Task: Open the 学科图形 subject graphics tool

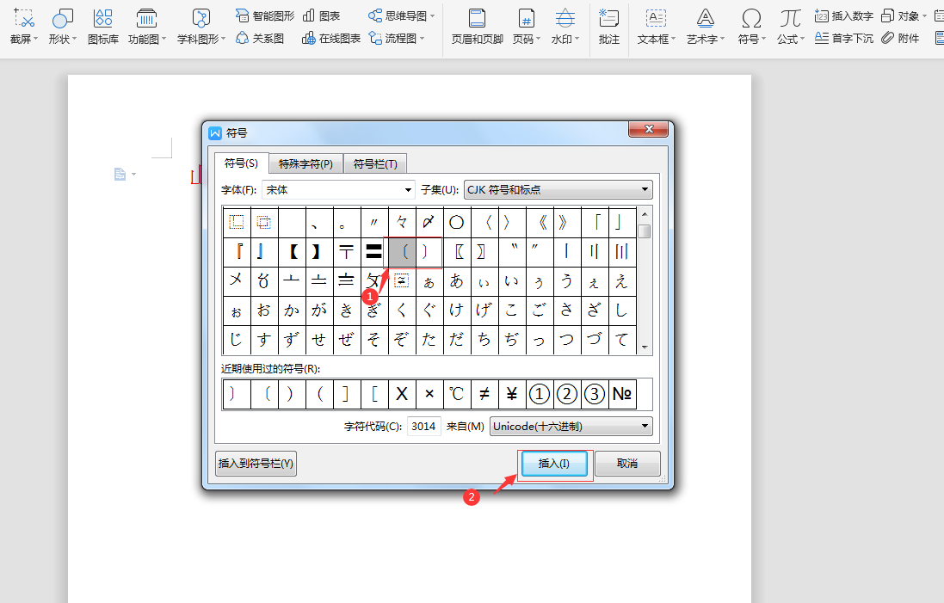Action: pyautogui.click(x=201, y=27)
